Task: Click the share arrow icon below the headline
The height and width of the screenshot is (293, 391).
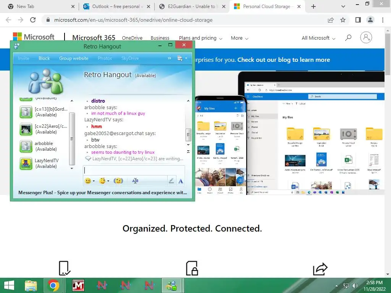Action: 320,269
